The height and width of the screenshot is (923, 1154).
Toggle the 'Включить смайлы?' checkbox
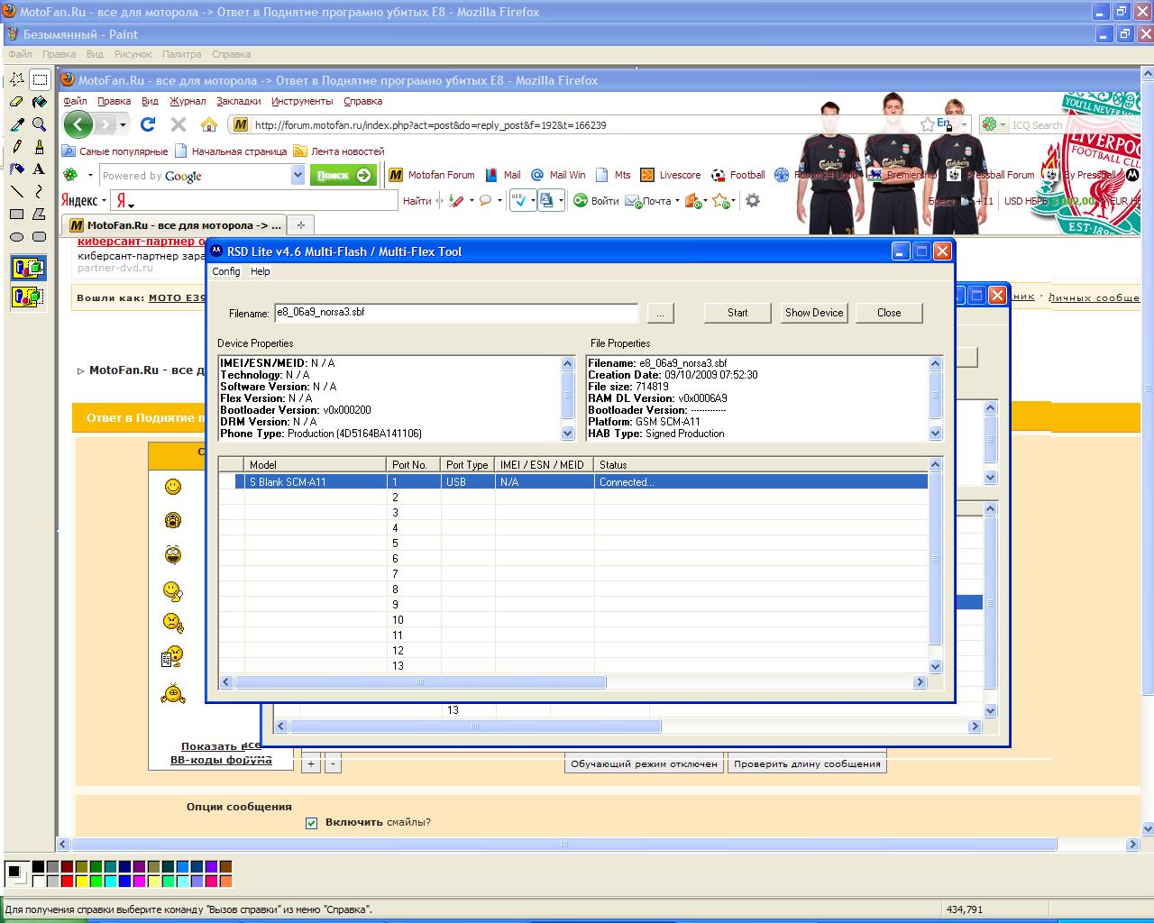click(x=312, y=823)
